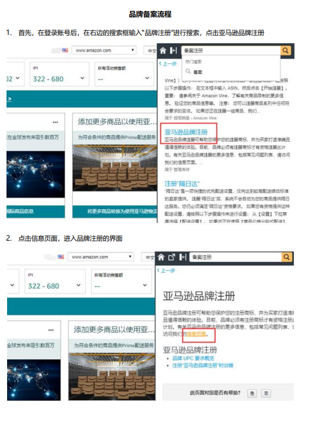311x422 pixels.
Task: Click warehouse boxes image in step 2 screenshot
Action: (x=112, y=377)
